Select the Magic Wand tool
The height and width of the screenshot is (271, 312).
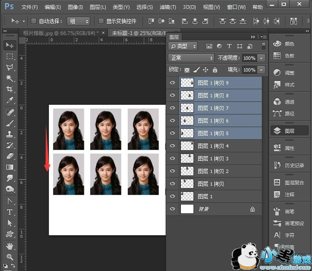coord(10,78)
